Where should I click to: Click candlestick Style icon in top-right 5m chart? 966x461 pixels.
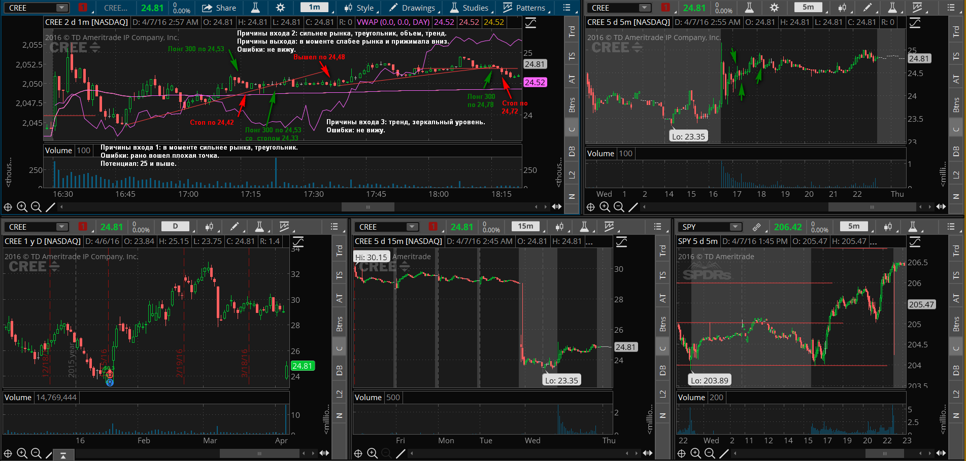tap(842, 8)
